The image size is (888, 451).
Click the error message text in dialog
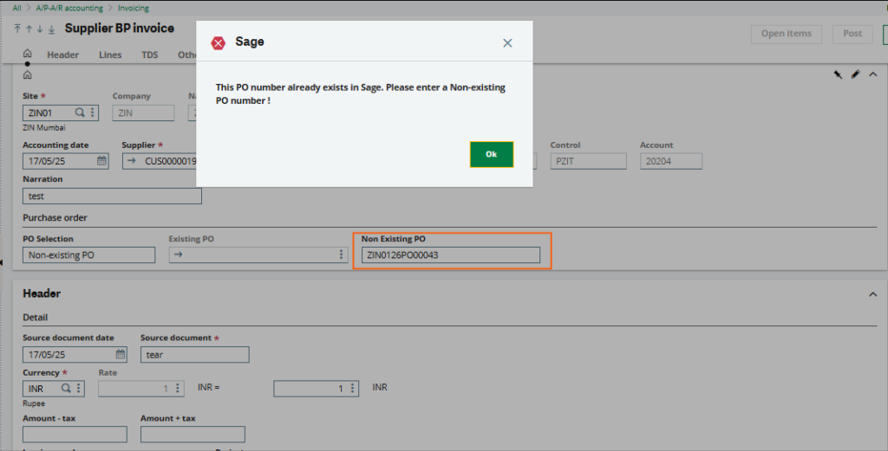point(361,93)
